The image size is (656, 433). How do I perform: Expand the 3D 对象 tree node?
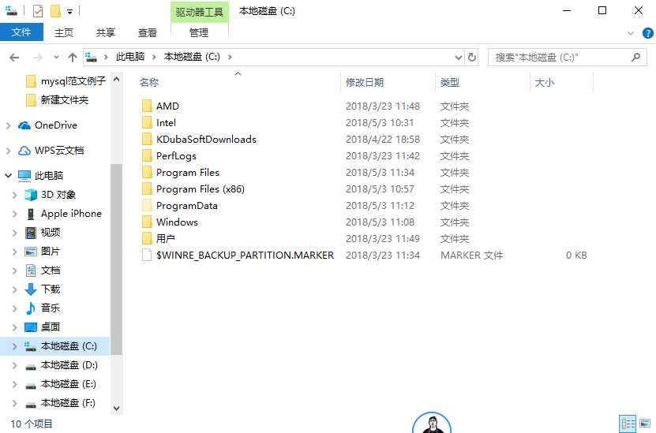[x=15, y=195]
